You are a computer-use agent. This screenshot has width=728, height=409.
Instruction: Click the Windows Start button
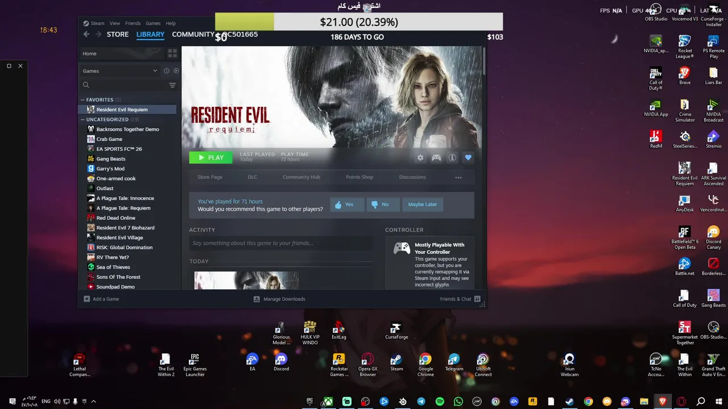tap(719, 402)
